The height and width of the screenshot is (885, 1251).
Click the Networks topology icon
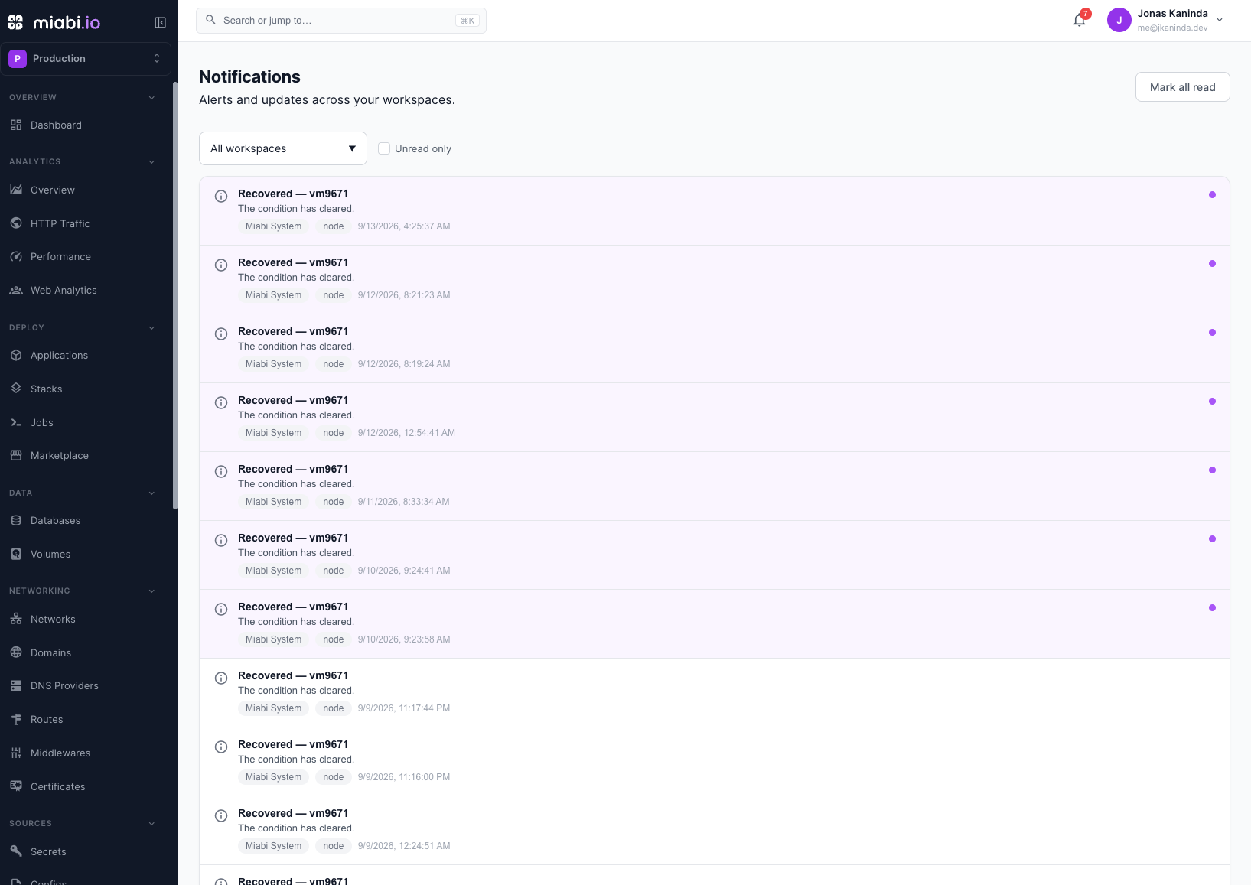(16, 619)
